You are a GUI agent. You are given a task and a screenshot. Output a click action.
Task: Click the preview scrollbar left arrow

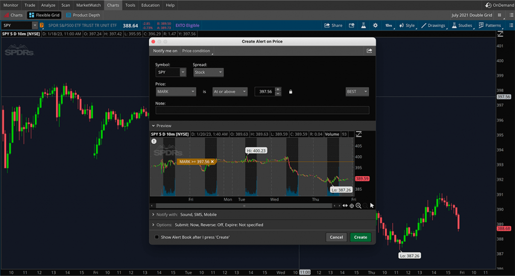(x=152, y=206)
